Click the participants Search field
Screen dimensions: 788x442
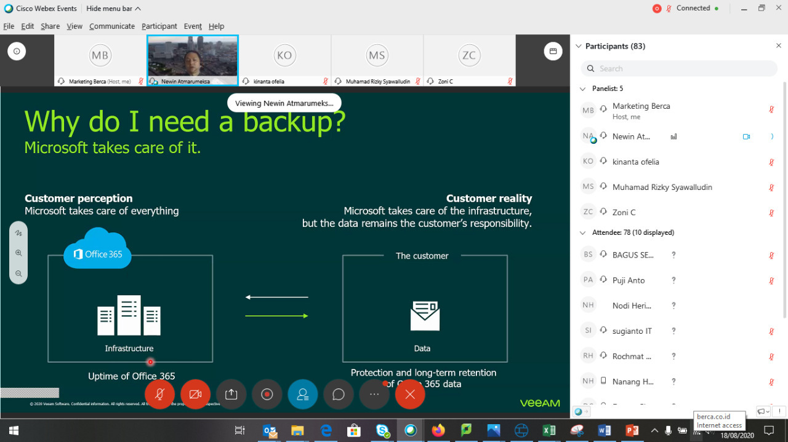(x=679, y=68)
